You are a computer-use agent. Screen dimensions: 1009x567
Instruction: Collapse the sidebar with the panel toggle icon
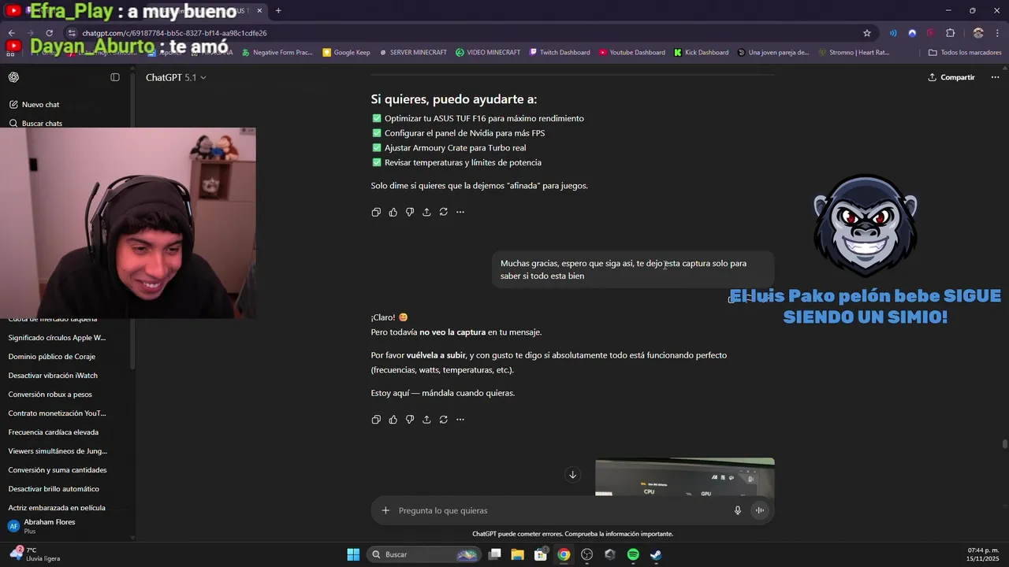tap(115, 77)
